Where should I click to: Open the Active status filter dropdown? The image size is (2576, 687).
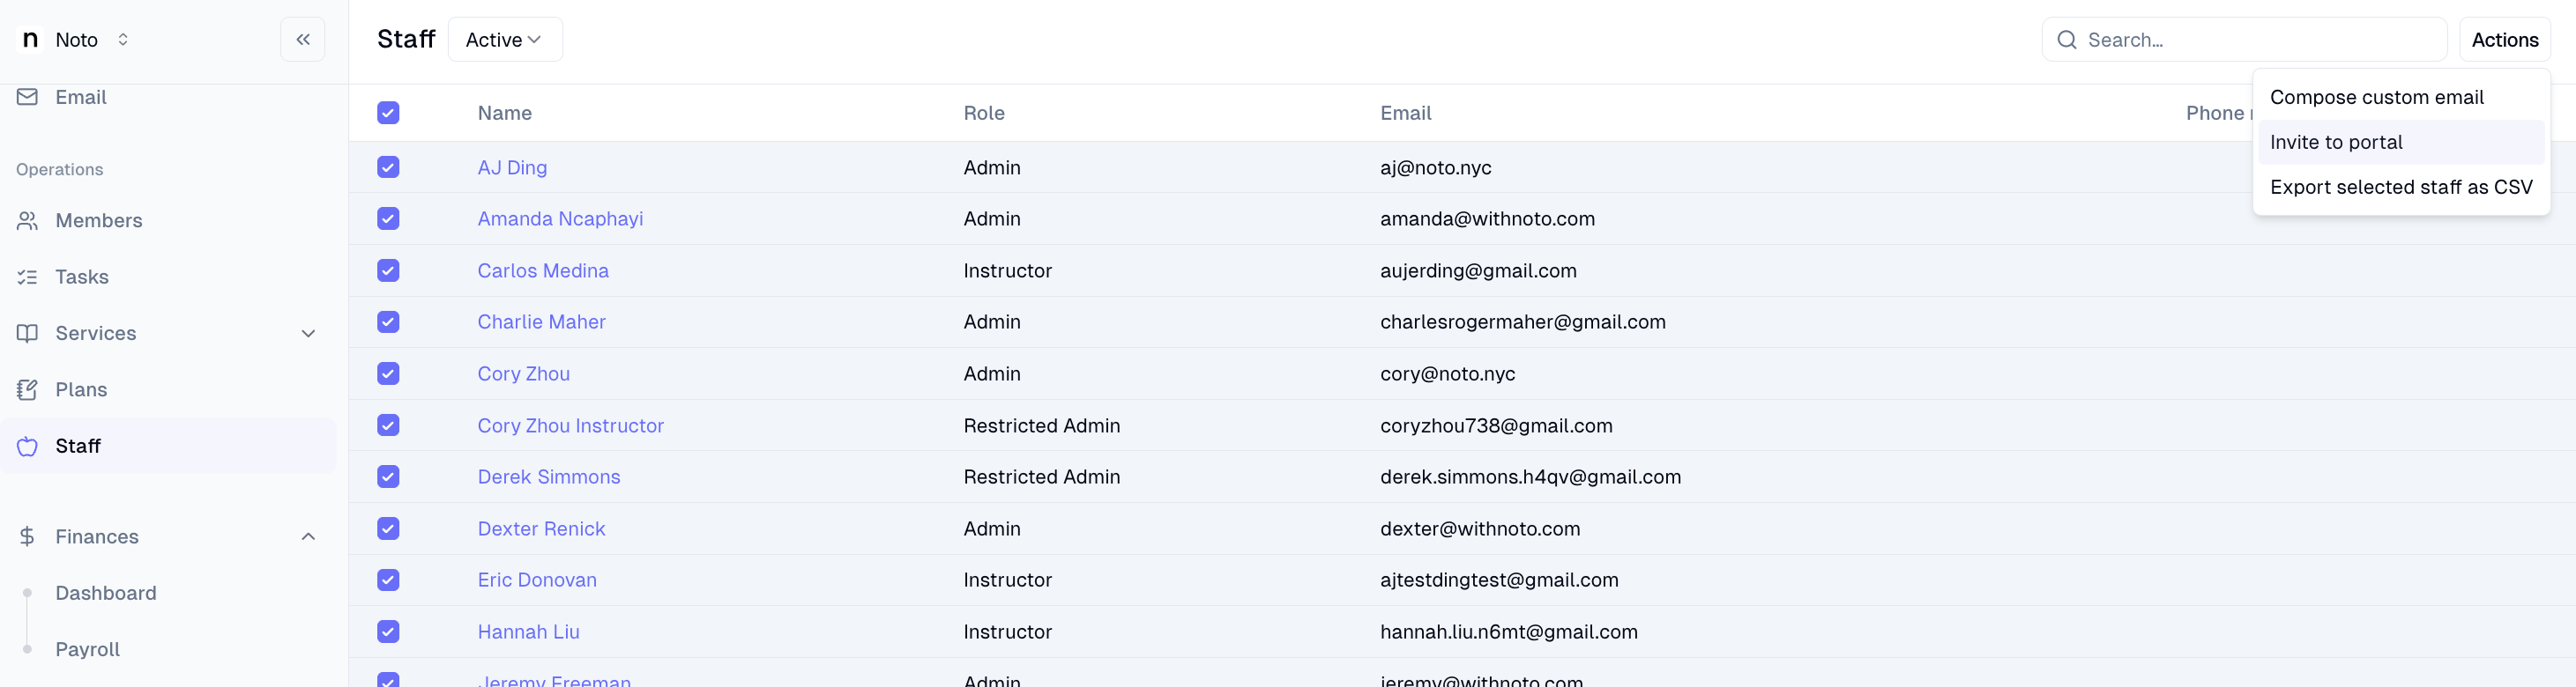click(x=505, y=40)
